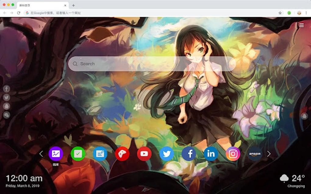
Task: Focus the Search box on the page
Action: (x=152, y=64)
